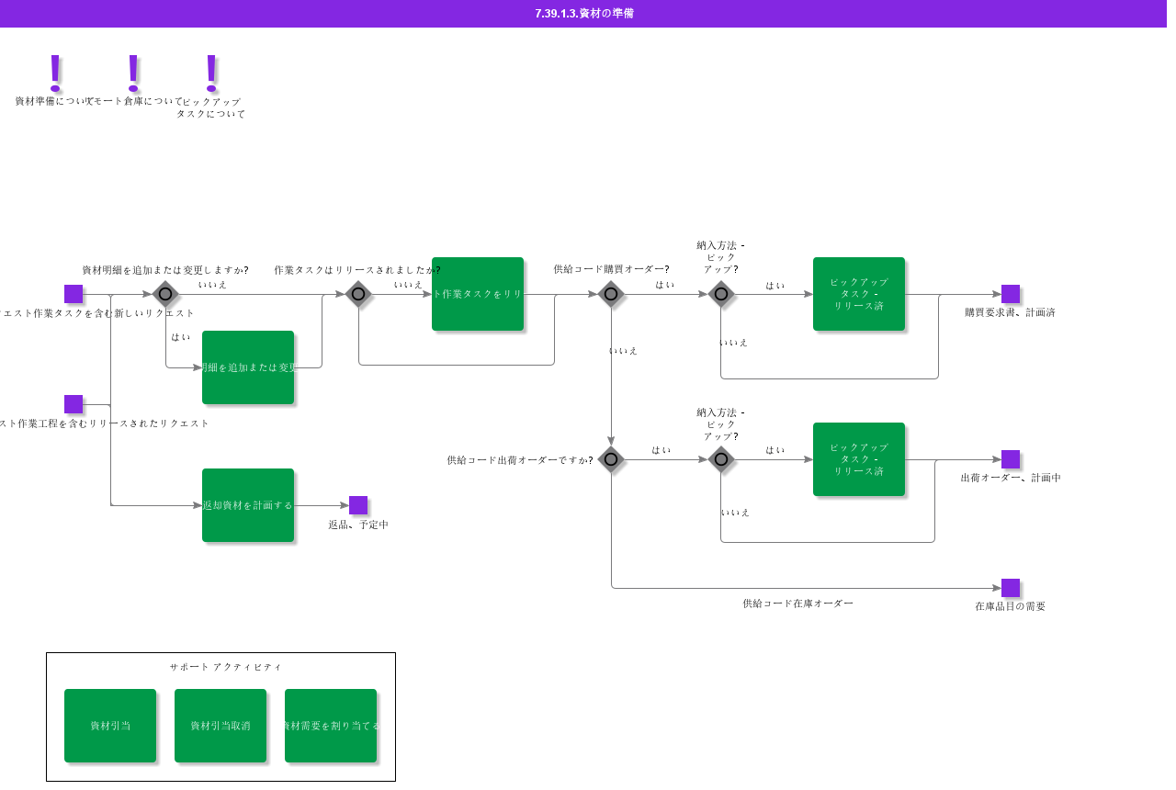Select the 在庫品目の需要 end event square
The image size is (1176, 790).
tap(1011, 588)
